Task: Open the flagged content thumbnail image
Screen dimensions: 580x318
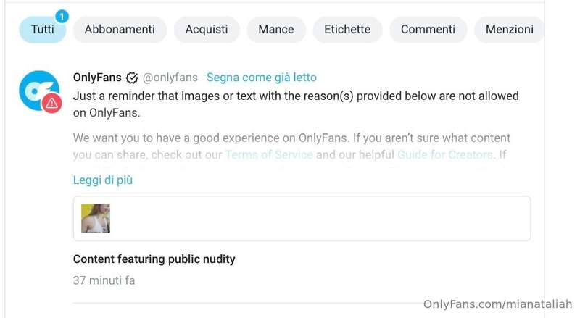Action: coord(96,218)
